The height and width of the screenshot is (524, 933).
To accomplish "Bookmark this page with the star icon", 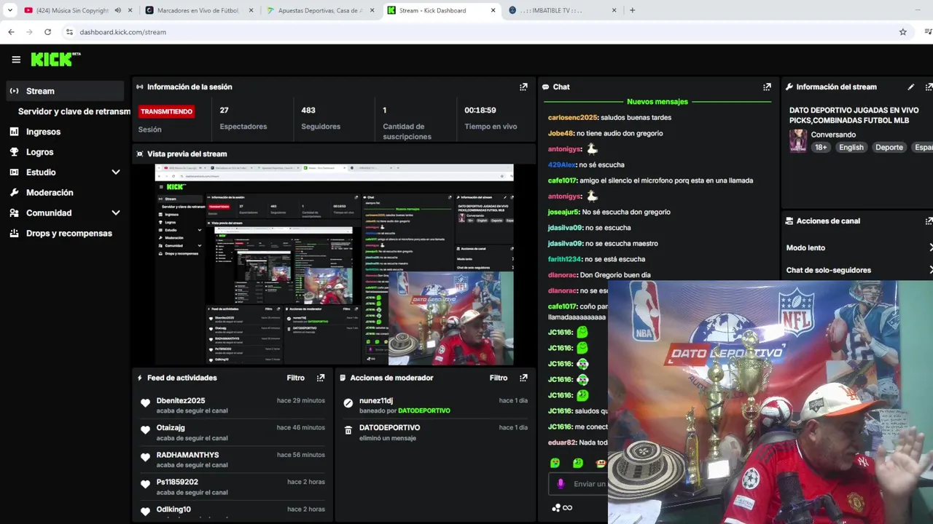I will [x=902, y=32].
